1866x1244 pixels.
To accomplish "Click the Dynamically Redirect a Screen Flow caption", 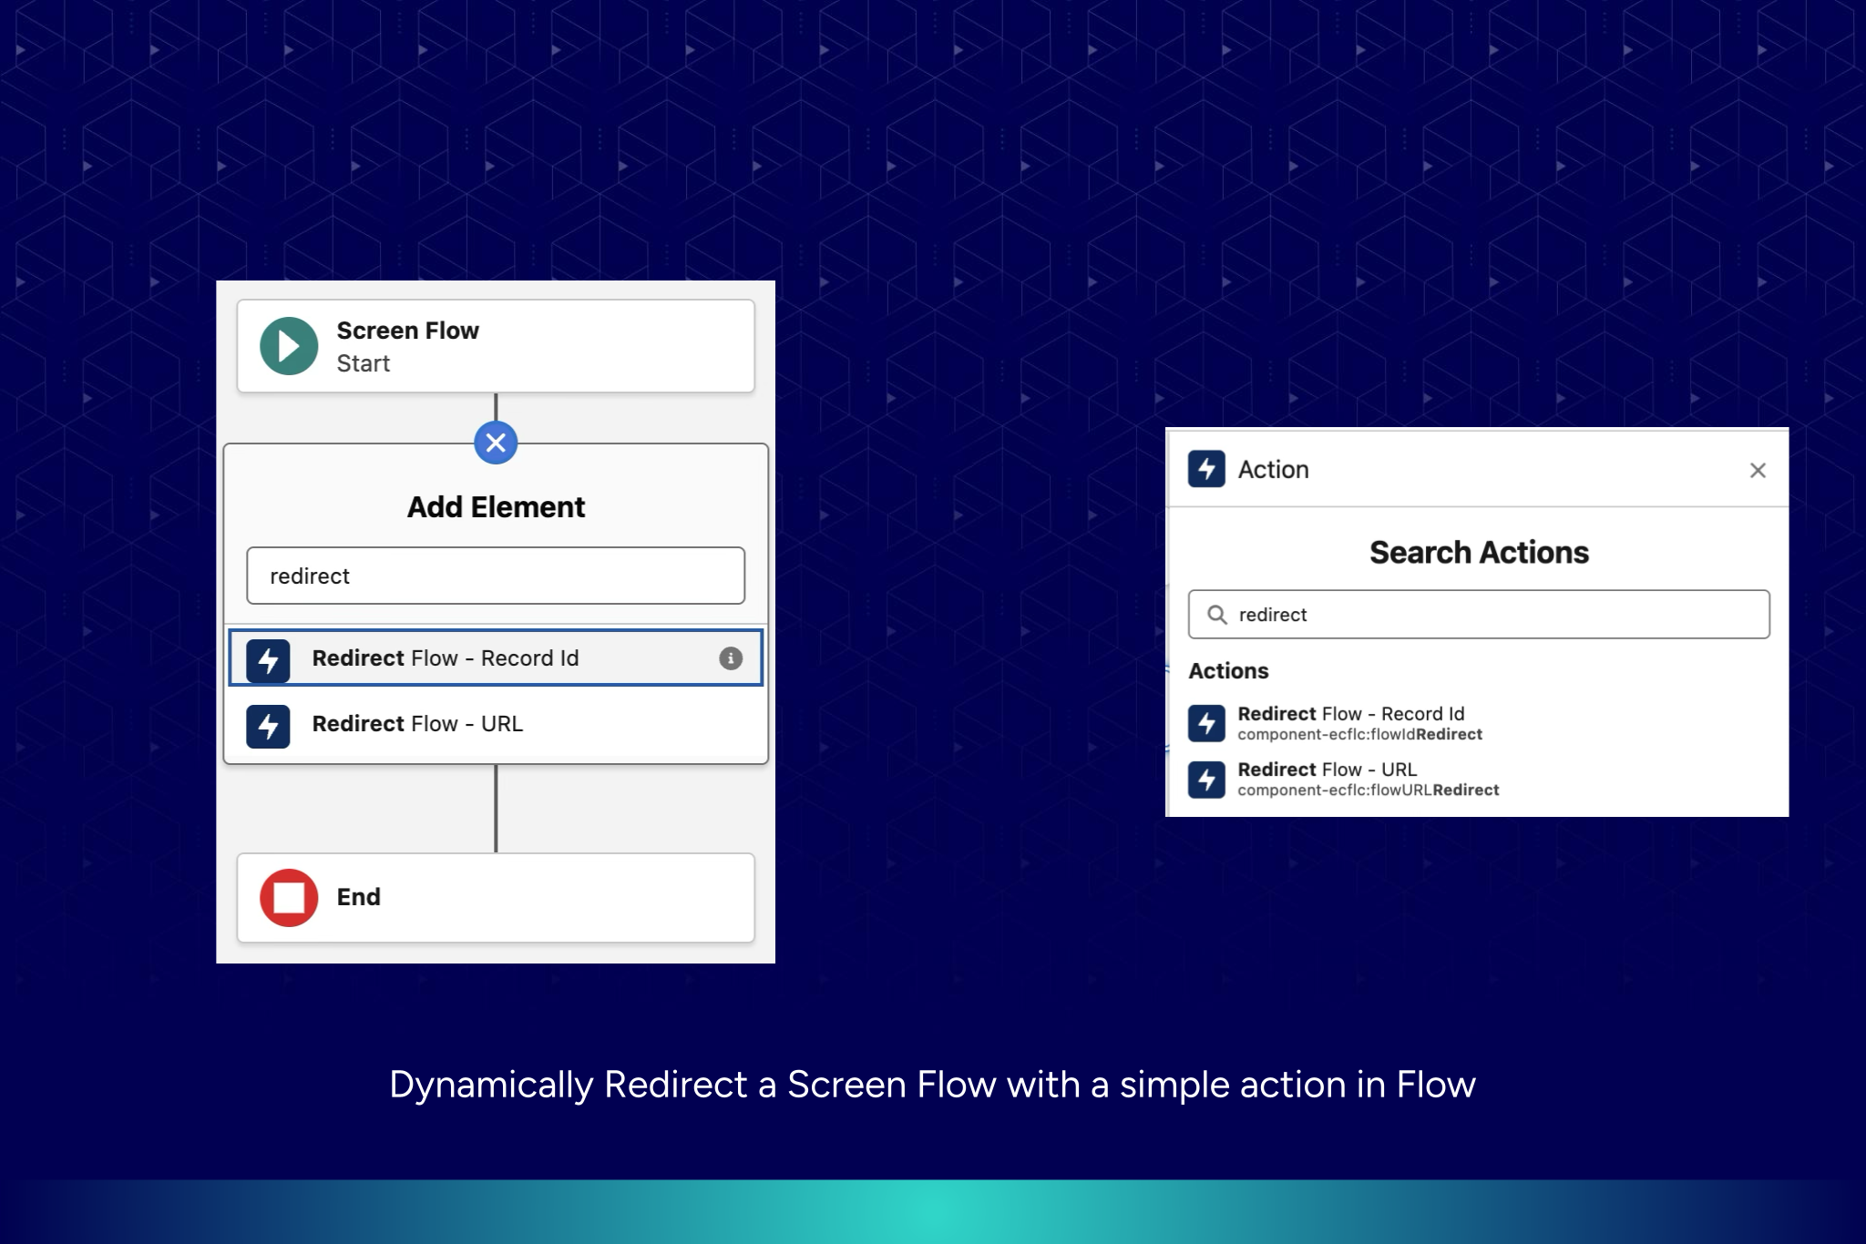I will pyautogui.click(x=932, y=1086).
